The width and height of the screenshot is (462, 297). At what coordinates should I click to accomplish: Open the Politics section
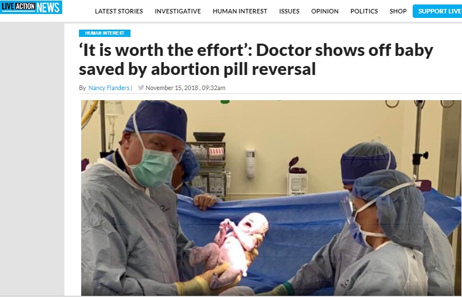(364, 11)
